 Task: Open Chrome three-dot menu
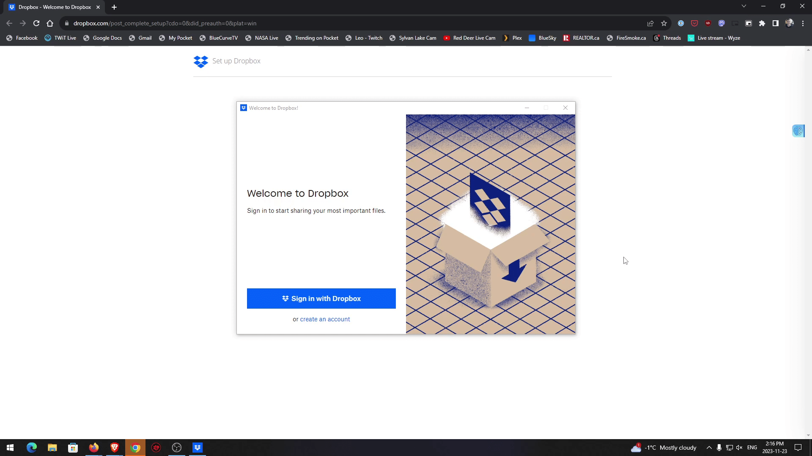(x=803, y=23)
